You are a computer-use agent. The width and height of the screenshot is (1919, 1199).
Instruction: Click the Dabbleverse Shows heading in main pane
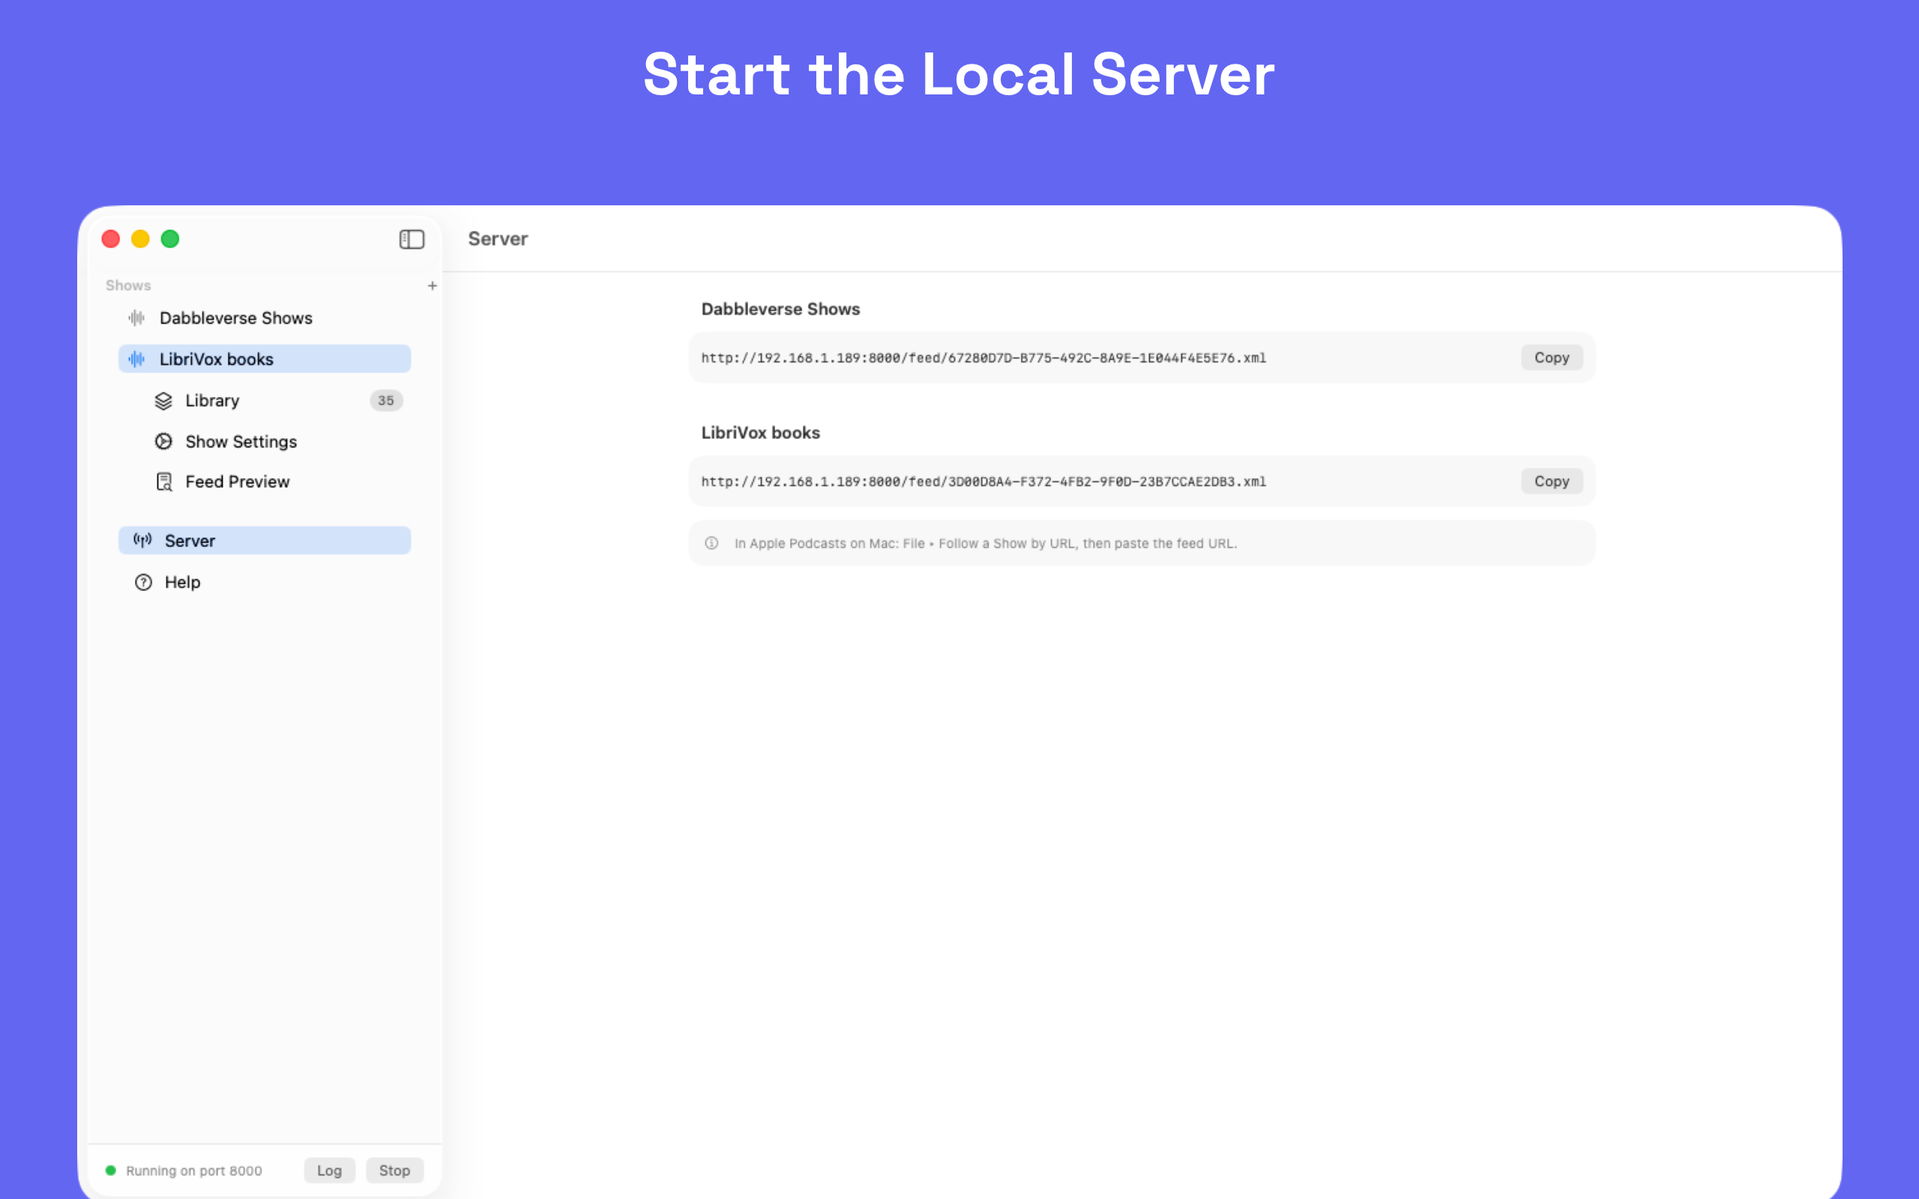[780, 309]
